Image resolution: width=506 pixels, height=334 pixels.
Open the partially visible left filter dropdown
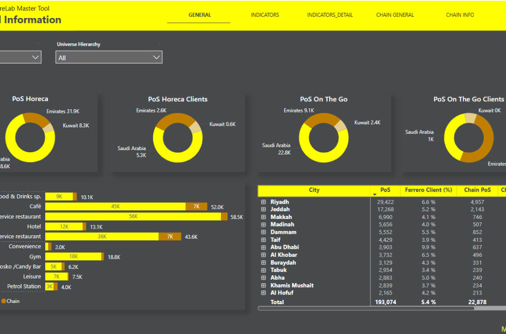click(20, 57)
